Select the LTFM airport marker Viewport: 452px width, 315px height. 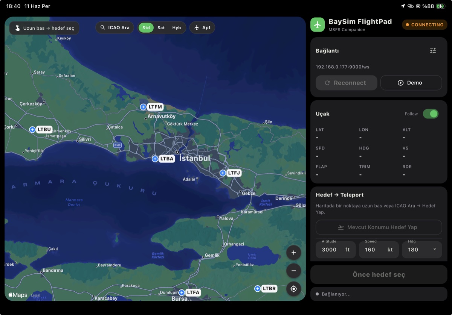[152, 107]
